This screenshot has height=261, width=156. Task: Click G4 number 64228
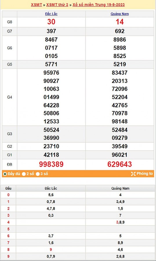coord(51,105)
